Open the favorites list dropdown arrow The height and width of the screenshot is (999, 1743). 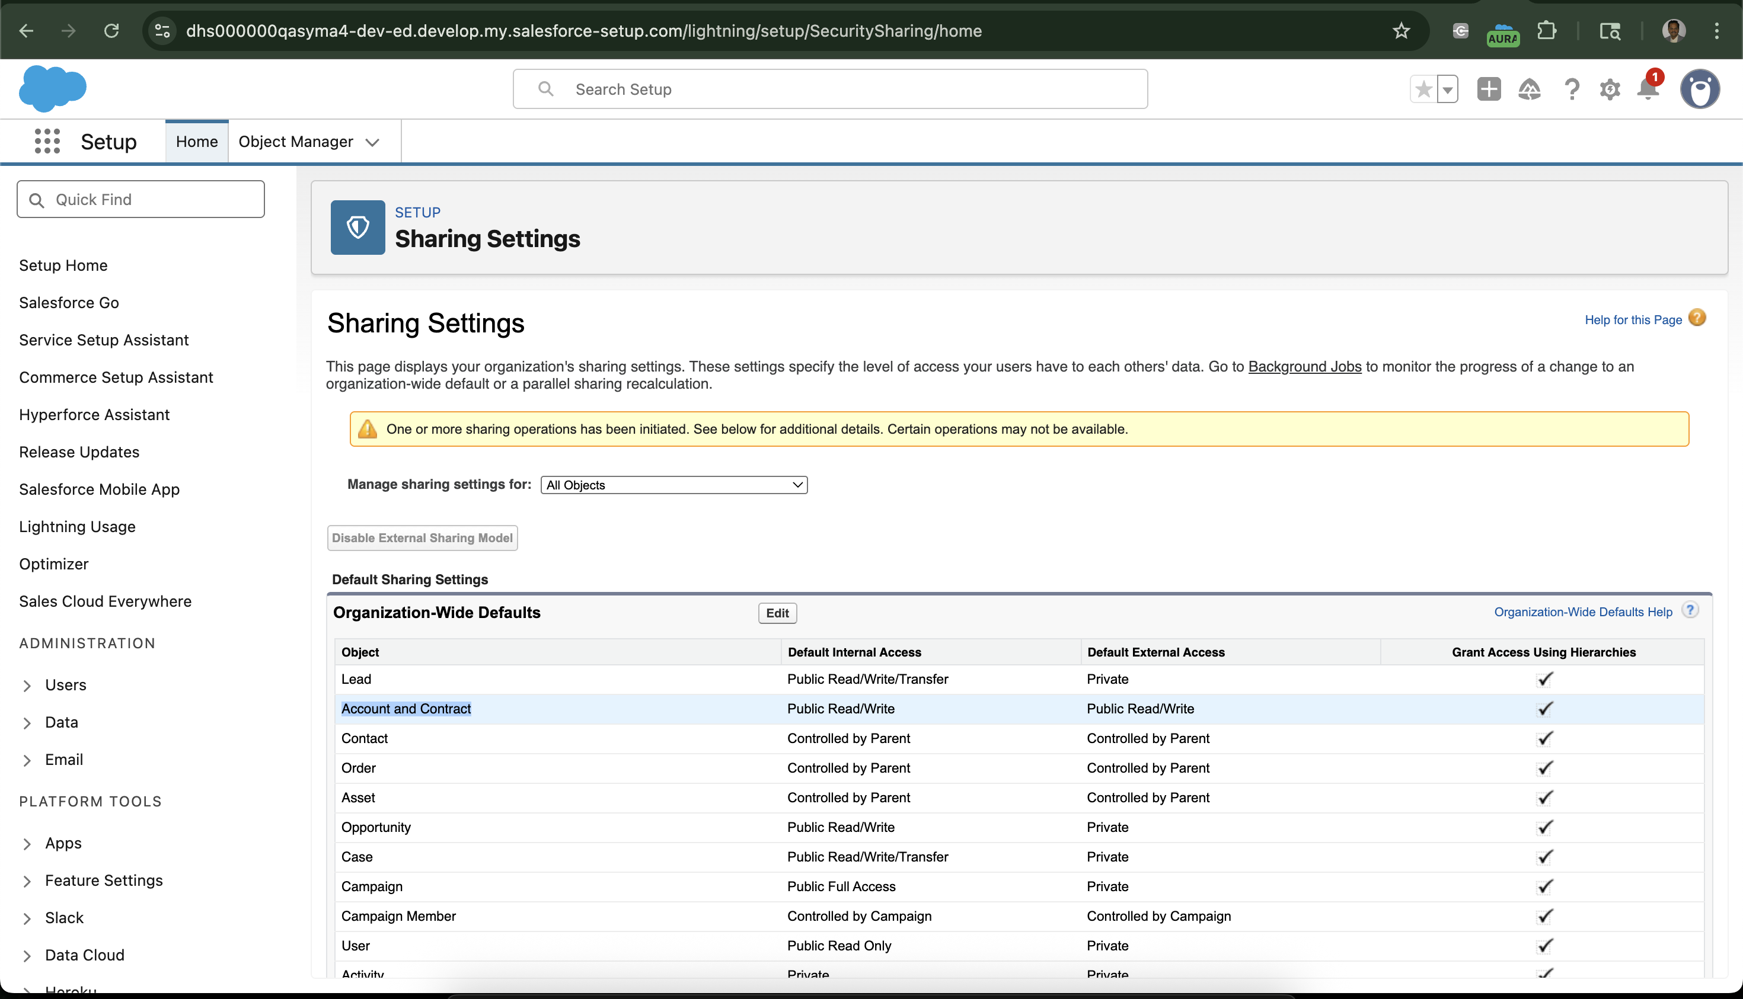[x=1447, y=89]
